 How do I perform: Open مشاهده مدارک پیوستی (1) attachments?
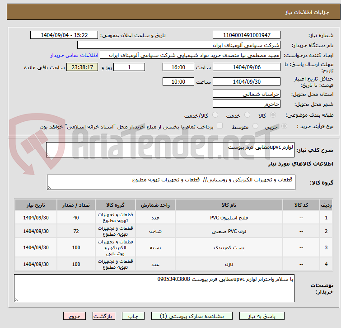[192, 316]
